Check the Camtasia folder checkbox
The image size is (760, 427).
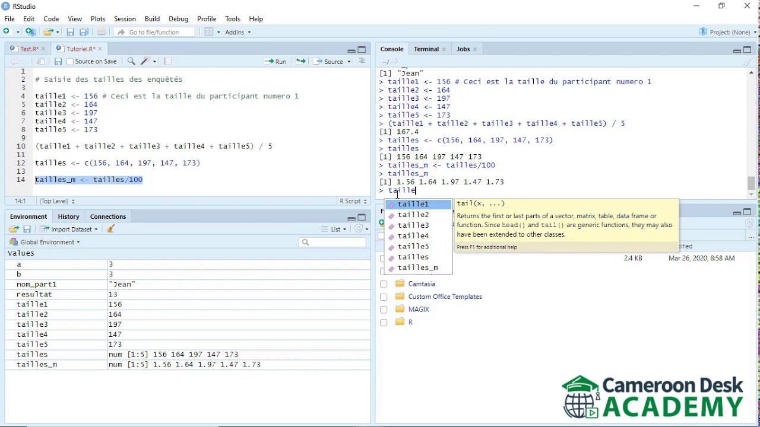[384, 284]
